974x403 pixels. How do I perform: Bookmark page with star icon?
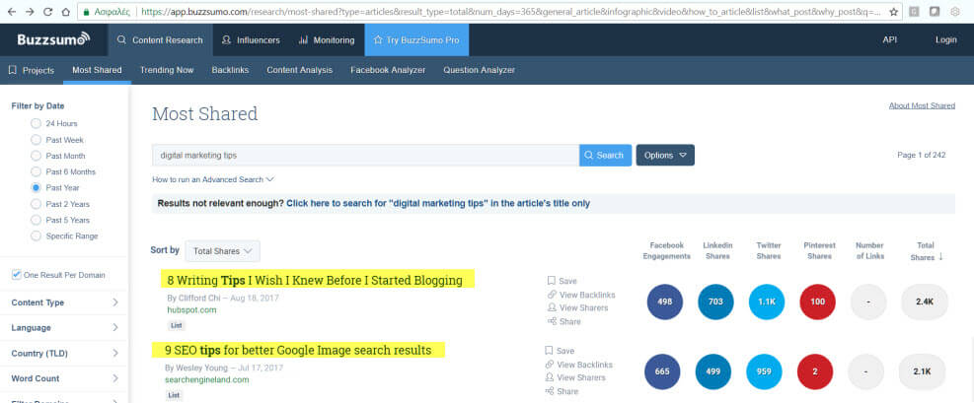click(893, 12)
